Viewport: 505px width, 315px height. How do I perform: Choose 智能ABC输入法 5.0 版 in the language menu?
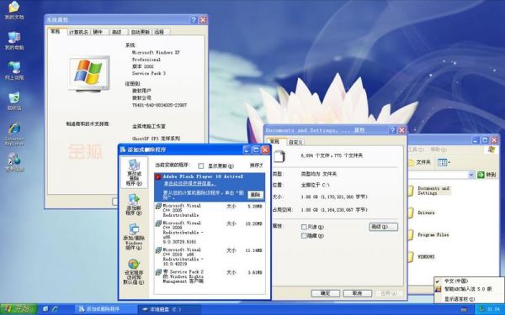[468, 289]
